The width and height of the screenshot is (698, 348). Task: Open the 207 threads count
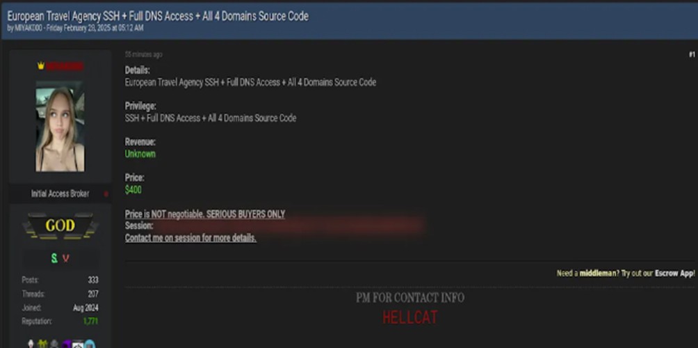[93, 294]
